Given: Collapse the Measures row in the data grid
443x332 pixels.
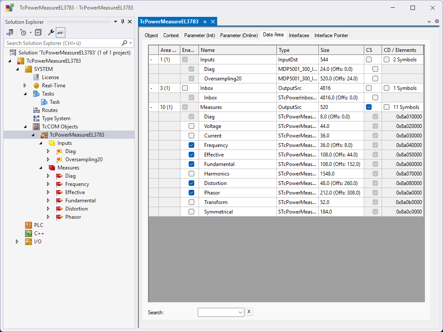Looking at the screenshot, I should (151, 107).
